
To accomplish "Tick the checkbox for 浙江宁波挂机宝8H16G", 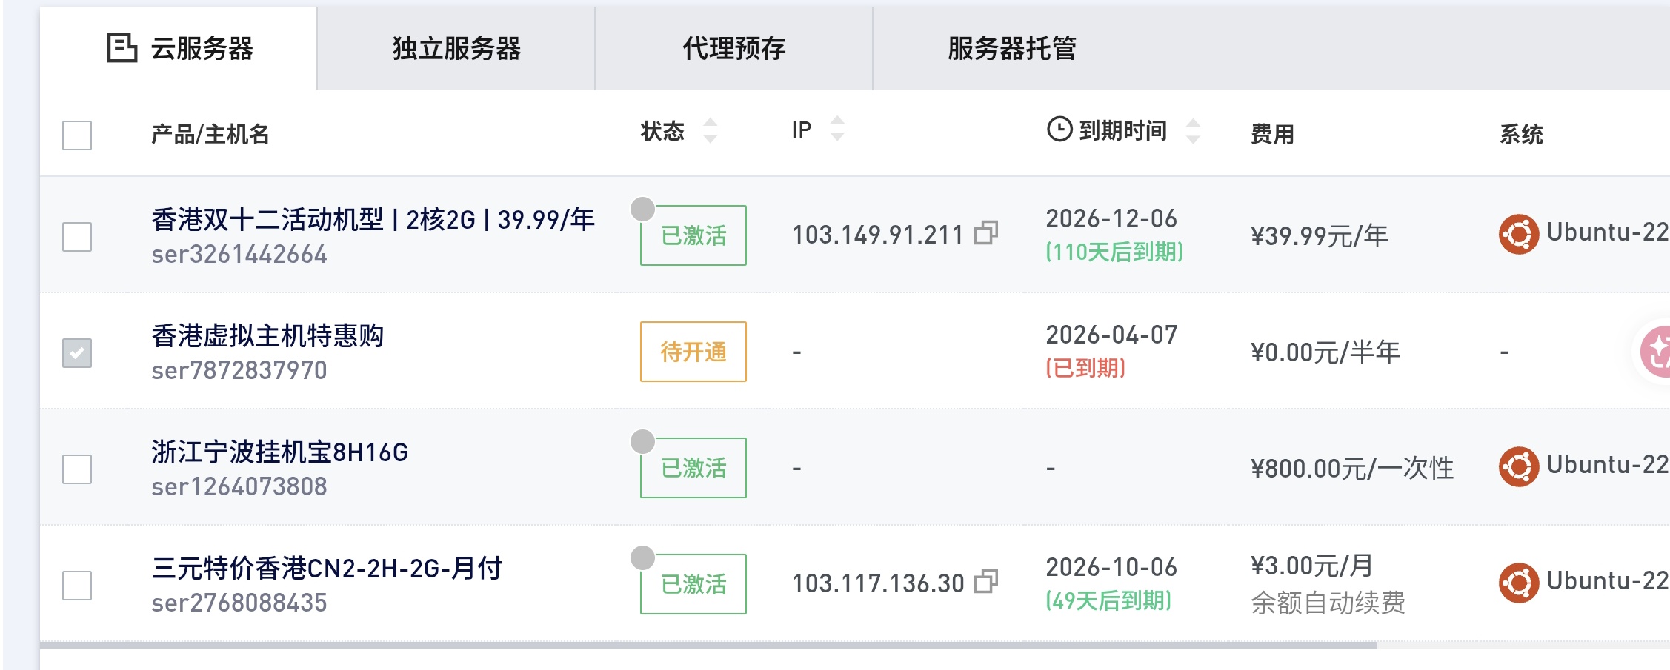I will (77, 469).
